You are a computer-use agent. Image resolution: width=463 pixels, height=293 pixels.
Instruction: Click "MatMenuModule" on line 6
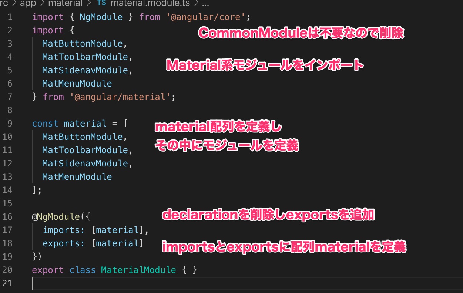click(x=77, y=83)
